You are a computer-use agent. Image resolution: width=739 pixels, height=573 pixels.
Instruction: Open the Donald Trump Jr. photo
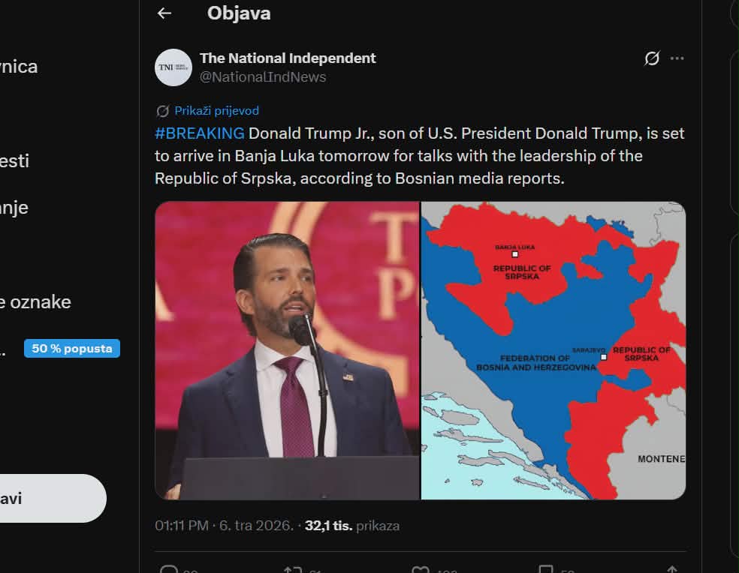coord(287,350)
